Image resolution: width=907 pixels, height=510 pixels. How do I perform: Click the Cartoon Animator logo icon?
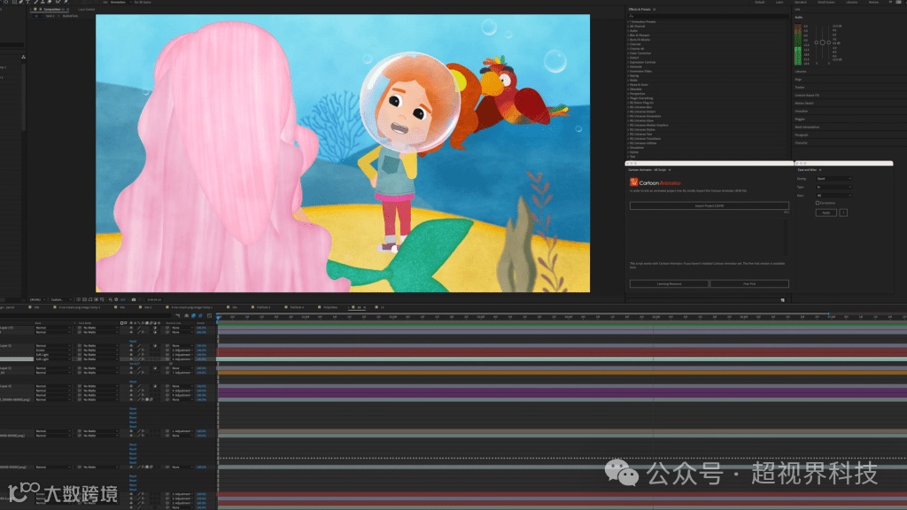(634, 182)
